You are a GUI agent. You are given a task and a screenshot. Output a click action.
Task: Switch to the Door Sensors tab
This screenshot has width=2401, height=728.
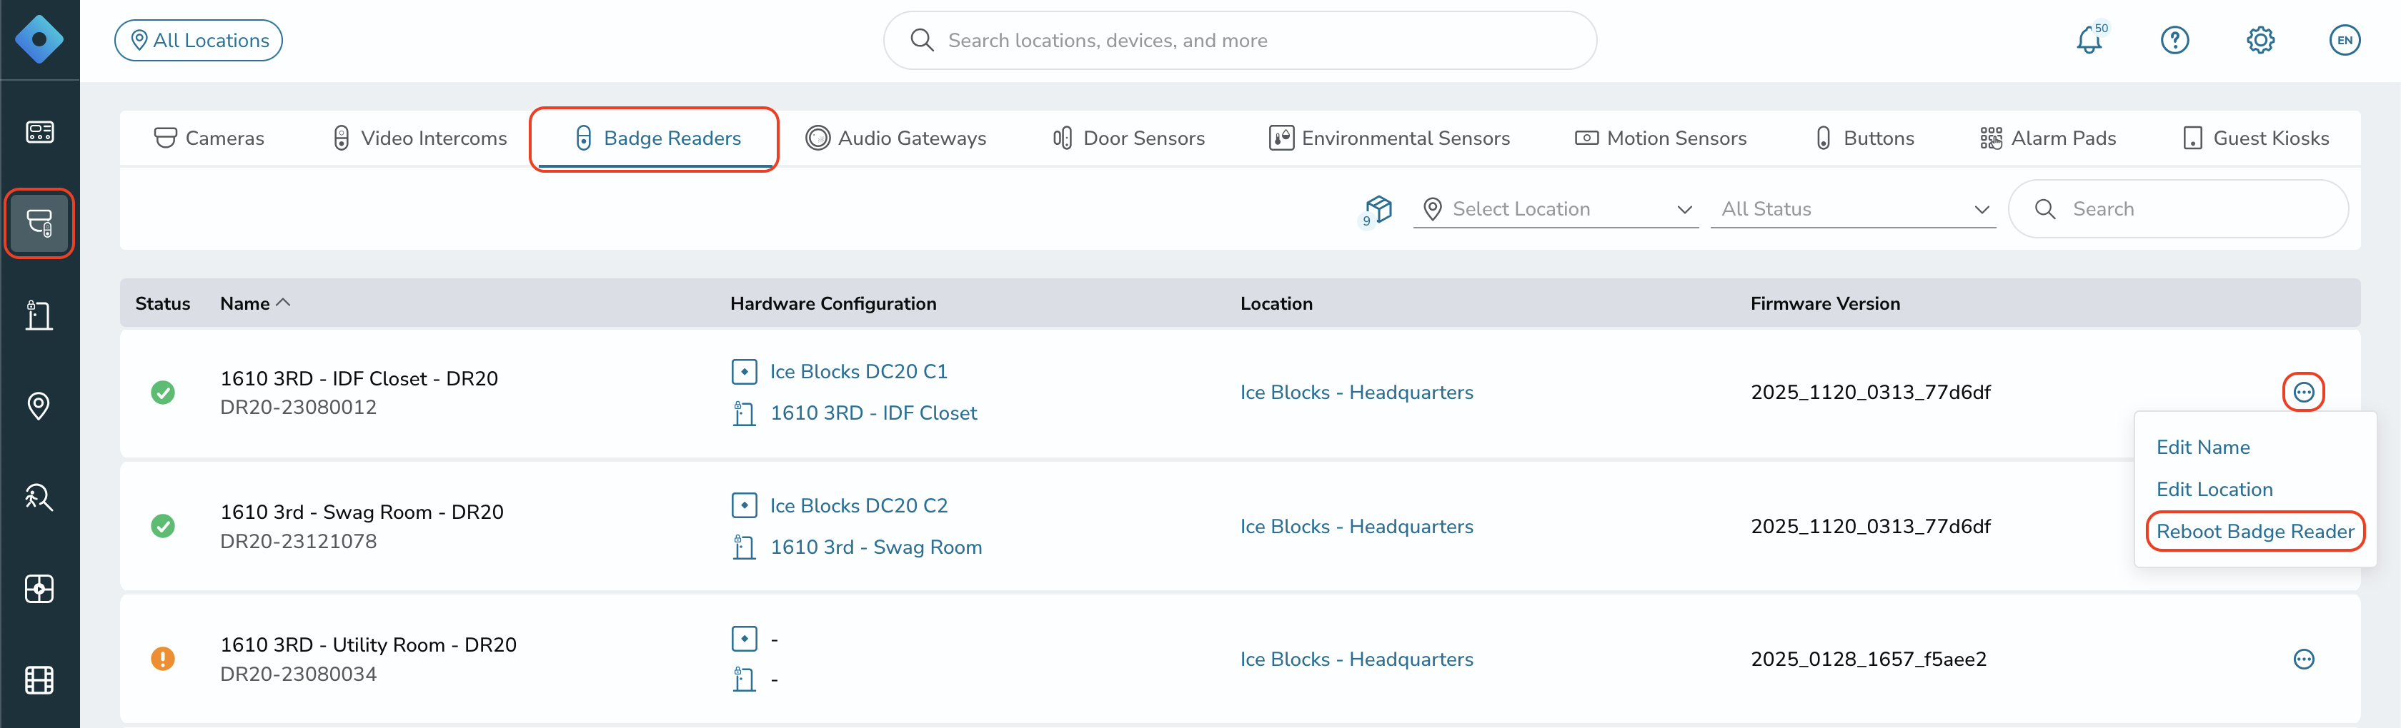(x=1129, y=138)
